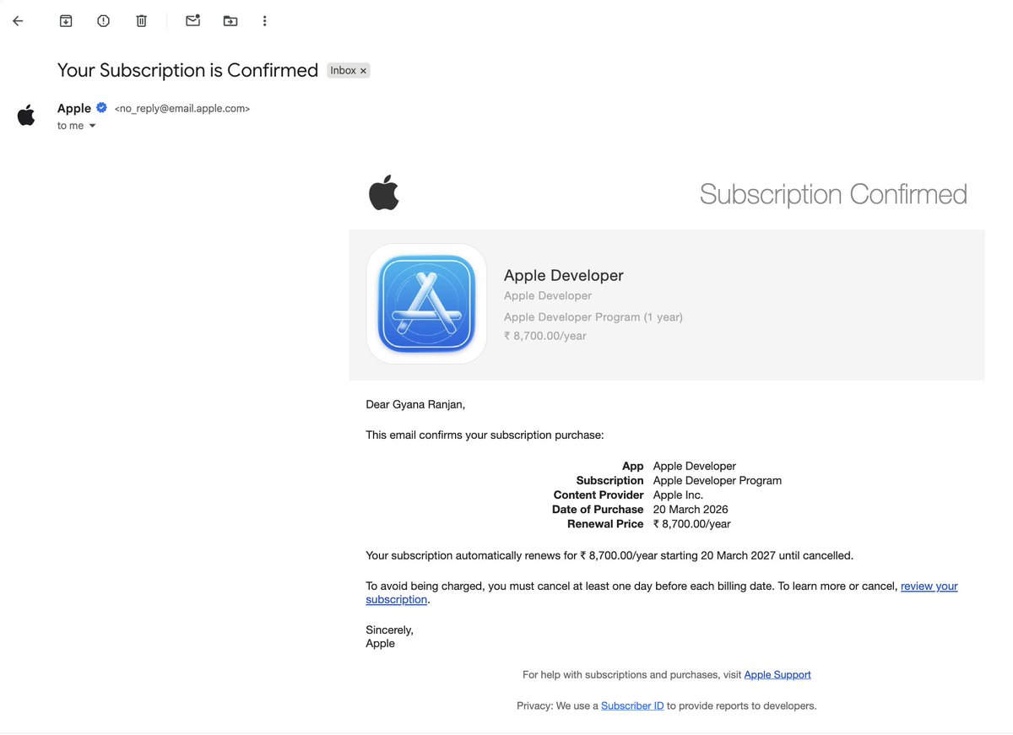The image size is (1013, 735).
Task: Open the Apple Support link
Action: coord(777,674)
